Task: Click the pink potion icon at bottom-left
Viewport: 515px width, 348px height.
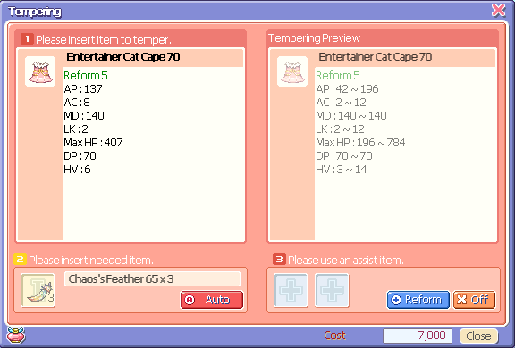Action: click(16, 336)
